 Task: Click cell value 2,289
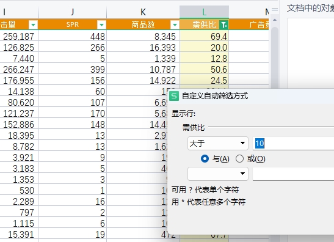(23, 202)
